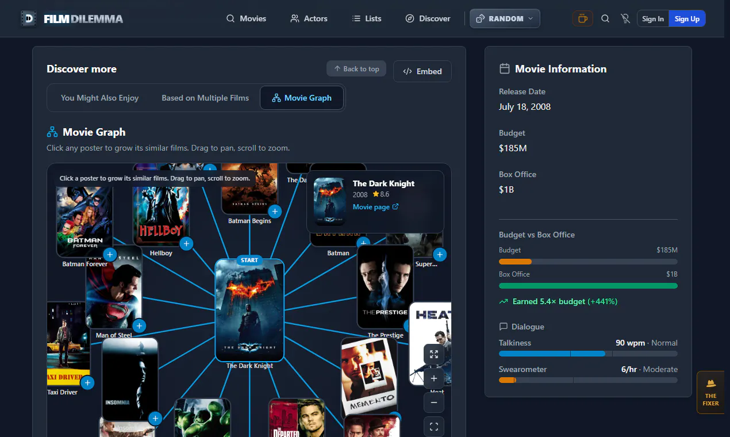Click The Dark Knight START poster
Image resolution: width=730 pixels, height=437 pixels.
(249, 310)
